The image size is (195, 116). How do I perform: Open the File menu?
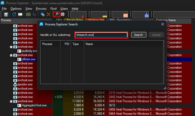click(x=4, y=9)
